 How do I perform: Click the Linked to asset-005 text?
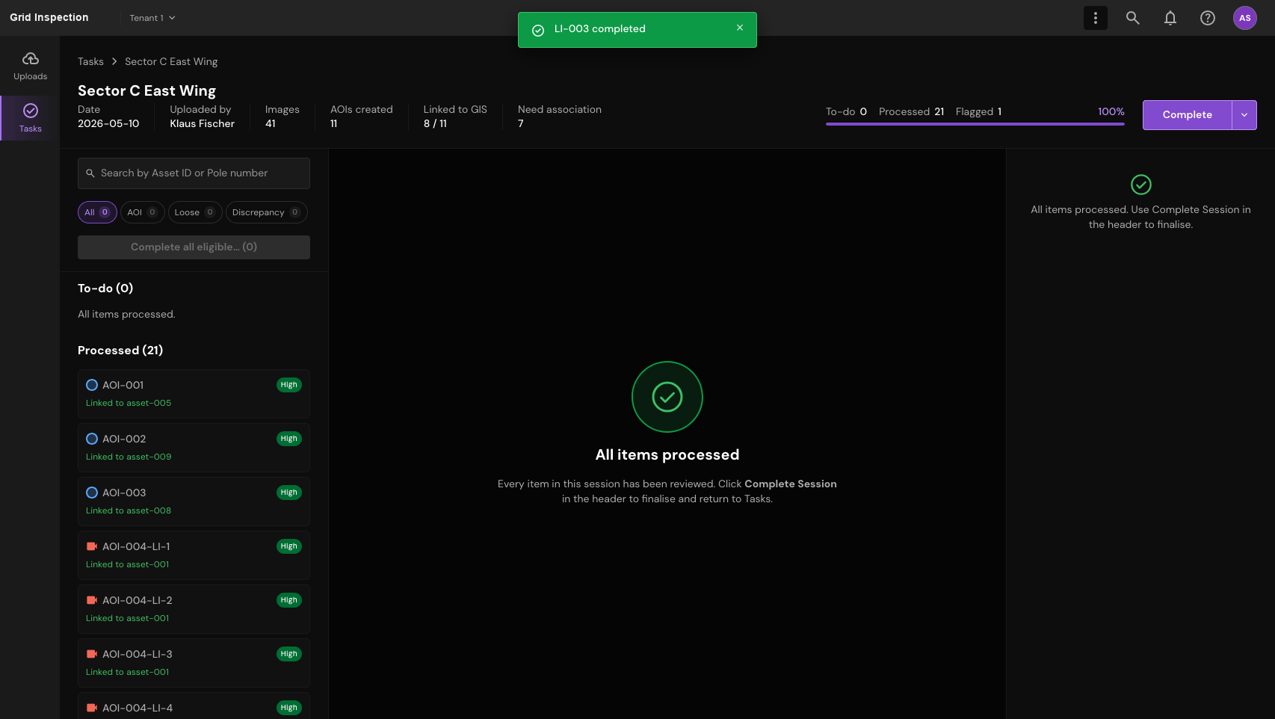[x=129, y=403]
